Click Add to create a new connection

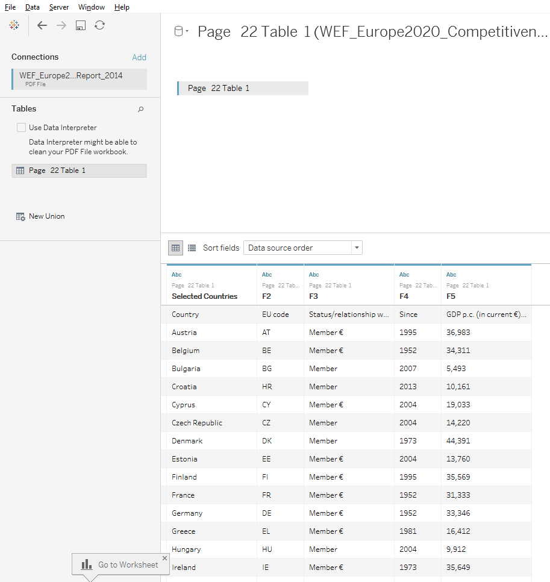point(139,57)
